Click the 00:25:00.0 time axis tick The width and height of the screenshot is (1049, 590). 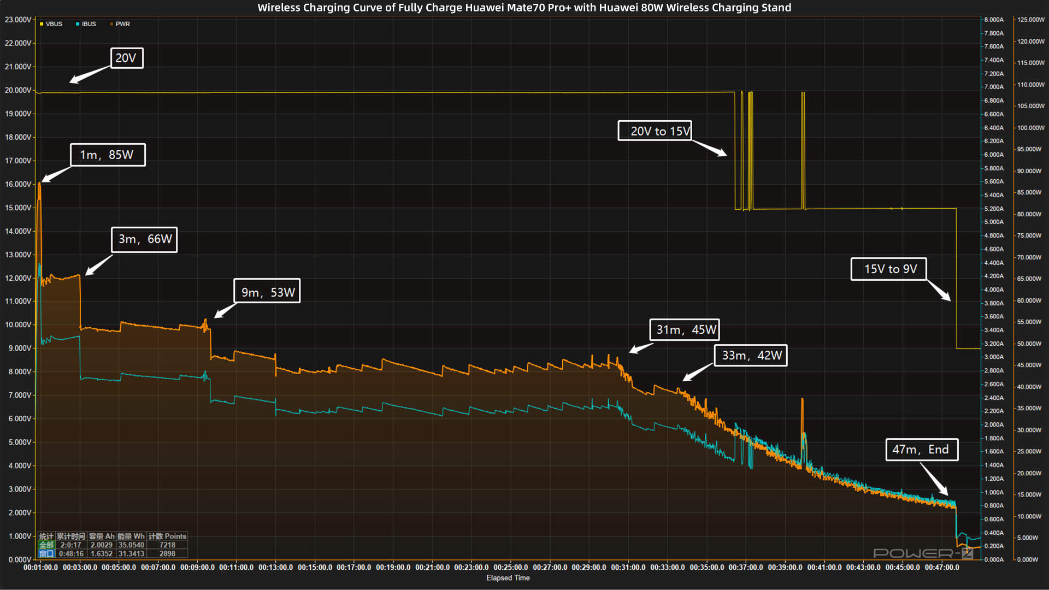click(511, 568)
